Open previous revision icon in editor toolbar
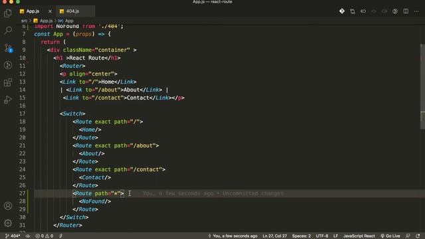The height and width of the screenshot is (239, 425). coord(363,11)
